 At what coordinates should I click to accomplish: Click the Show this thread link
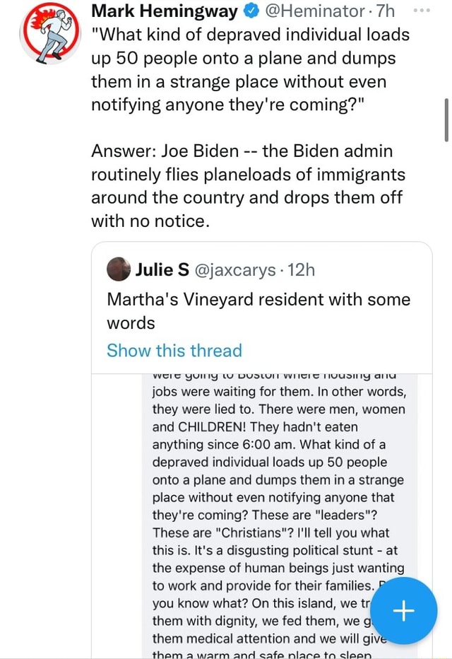[x=174, y=351]
